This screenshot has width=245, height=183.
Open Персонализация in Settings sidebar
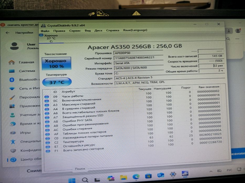pos(25,98)
